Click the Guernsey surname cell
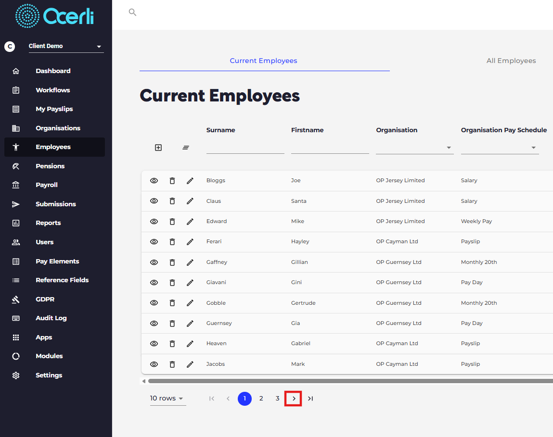This screenshot has height=437, width=553. [219, 323]
